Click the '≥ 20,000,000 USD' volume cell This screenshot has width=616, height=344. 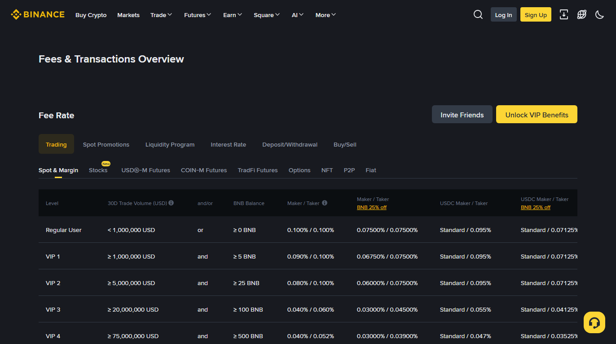coord(133,309)
